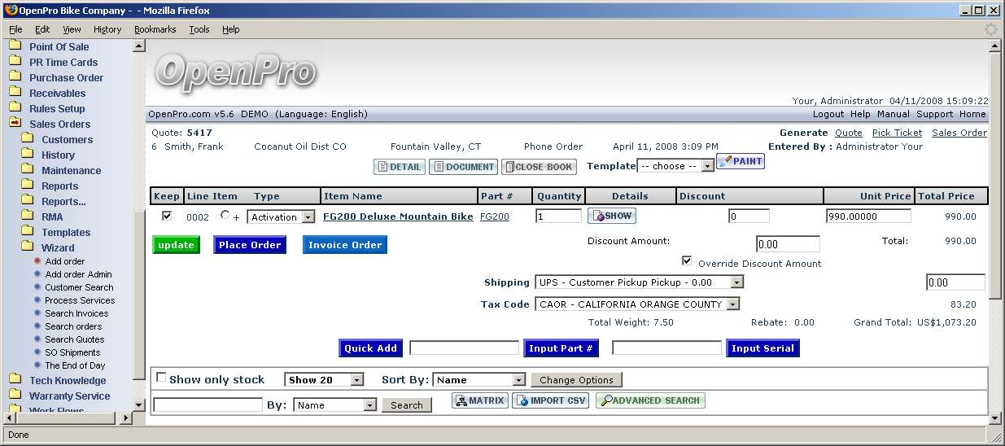Click the Quick Add text input field

click(x=464, y=348)
